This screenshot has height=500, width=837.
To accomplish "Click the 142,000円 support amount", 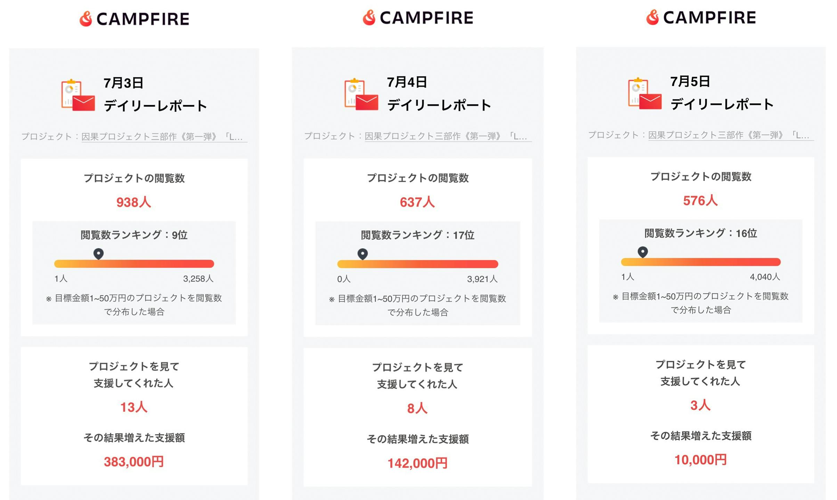I will 417,463.
